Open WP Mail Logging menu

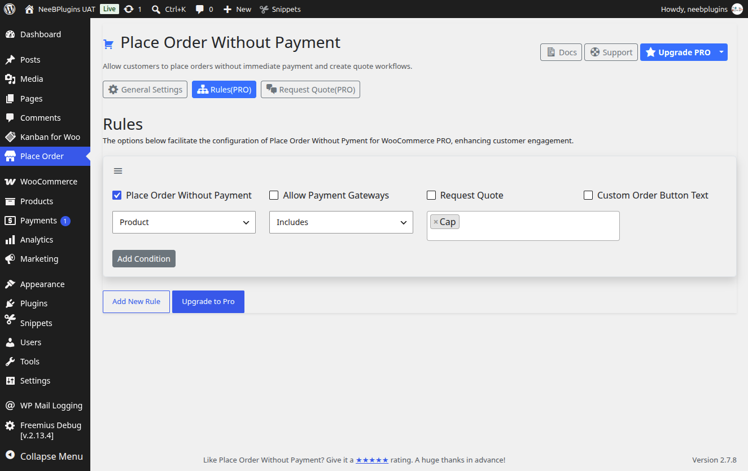tap(45, 406)
